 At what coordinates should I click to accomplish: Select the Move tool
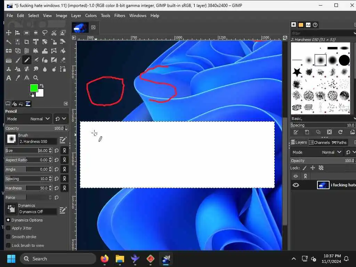[9, 33]
